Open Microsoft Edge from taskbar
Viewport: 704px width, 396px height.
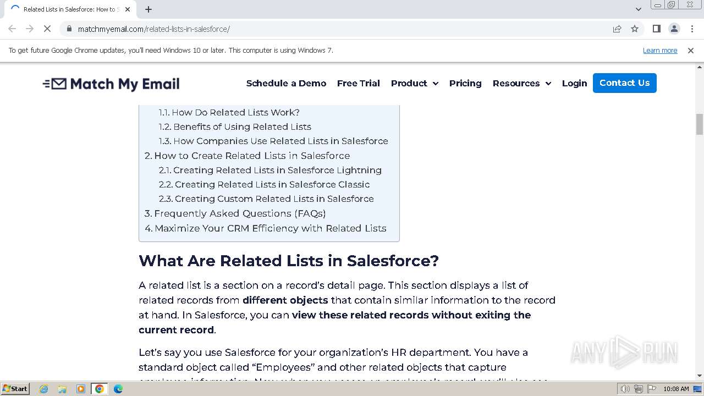coord(118,389)
